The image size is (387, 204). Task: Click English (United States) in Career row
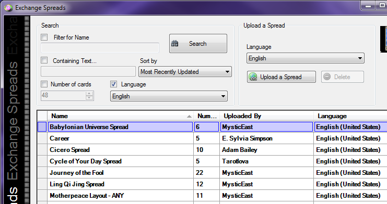[x=350, y=138]
